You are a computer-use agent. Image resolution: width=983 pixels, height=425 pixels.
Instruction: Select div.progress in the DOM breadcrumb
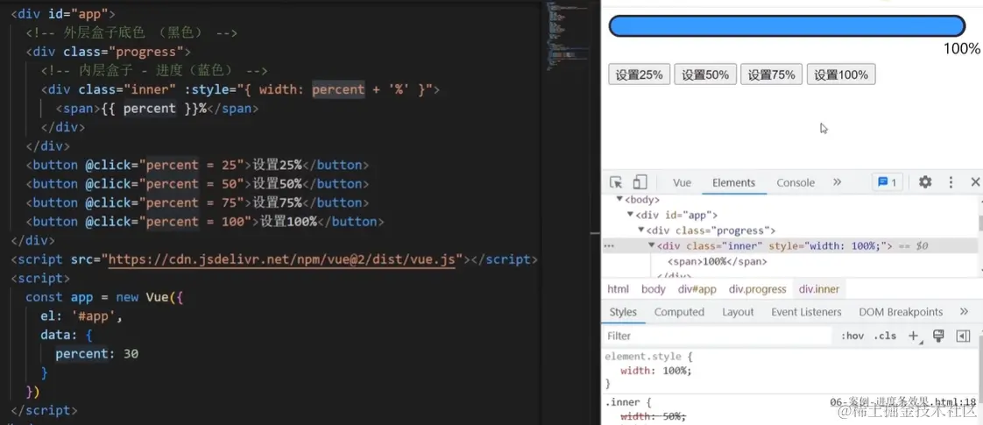click(757, 289)
